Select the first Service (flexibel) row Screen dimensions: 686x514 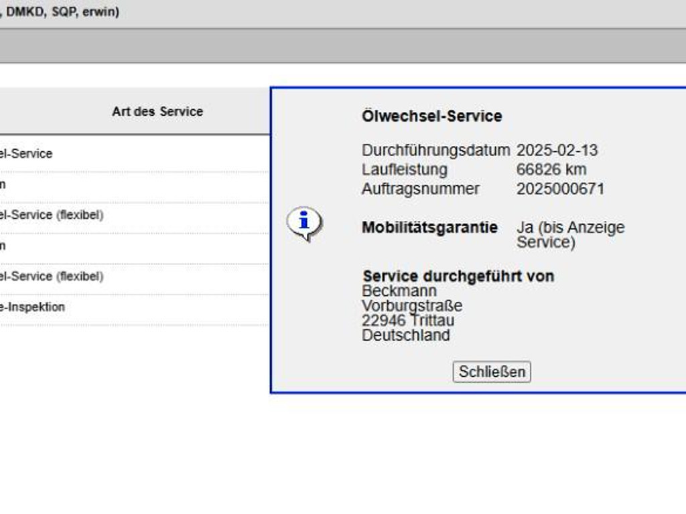[52, 216]
